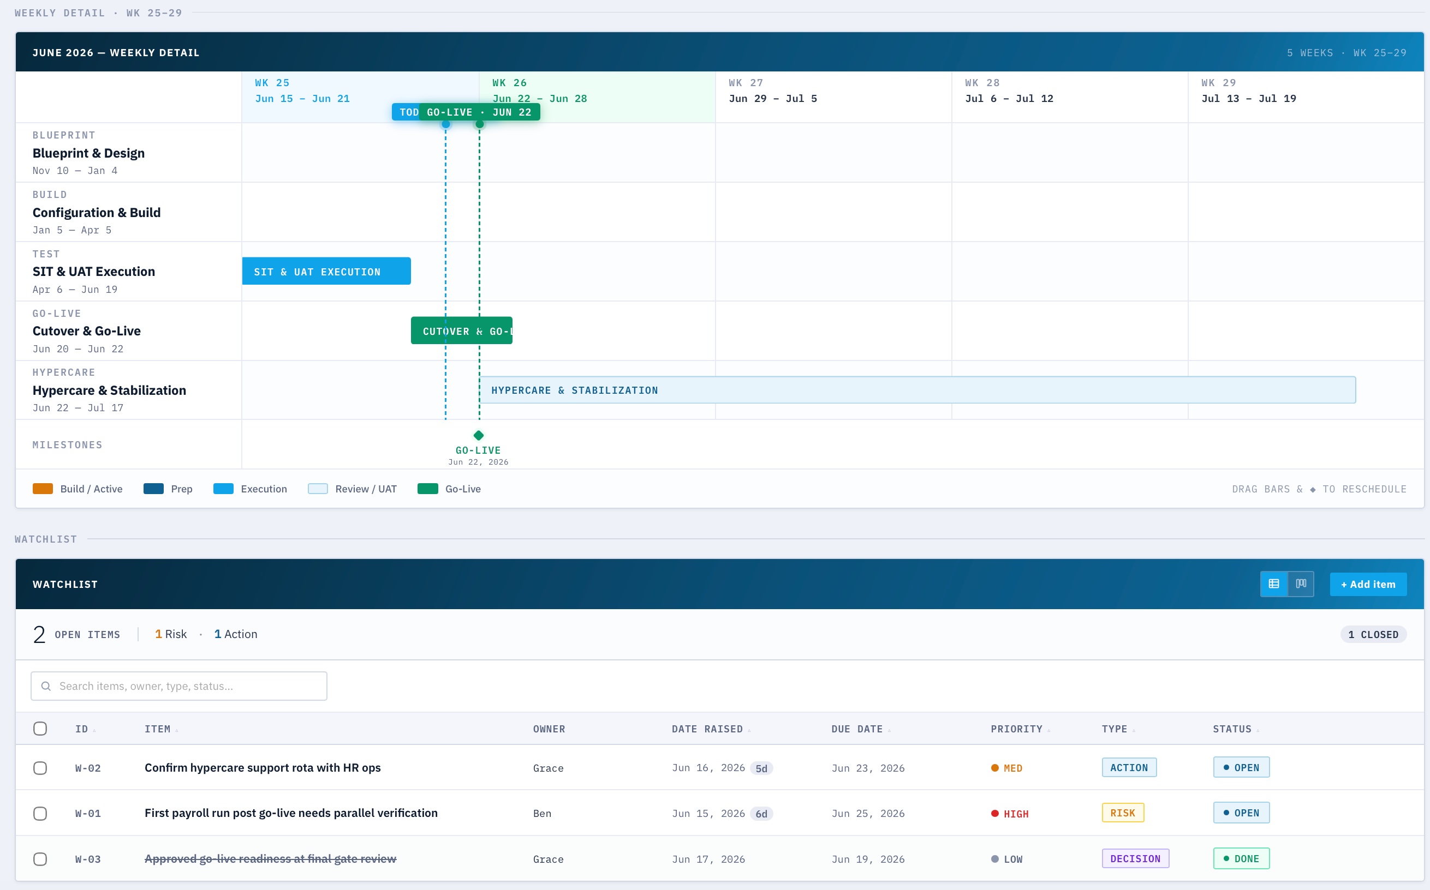Click the green Go-Live marker dot

point(479,124)
